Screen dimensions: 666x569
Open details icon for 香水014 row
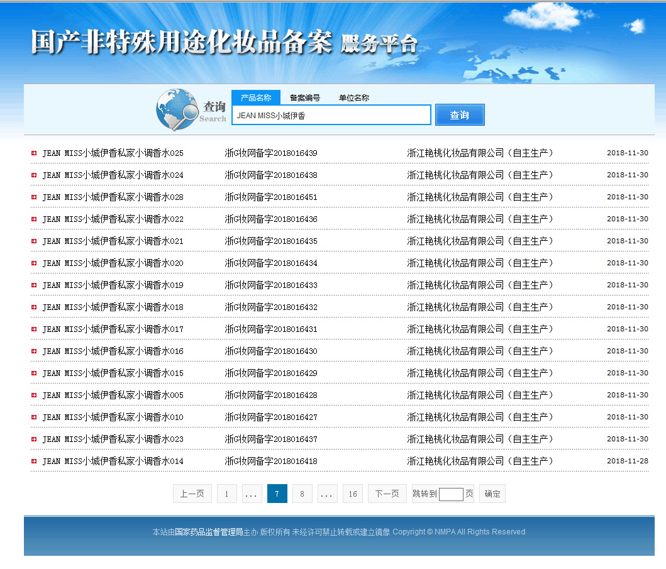point(33,461)
